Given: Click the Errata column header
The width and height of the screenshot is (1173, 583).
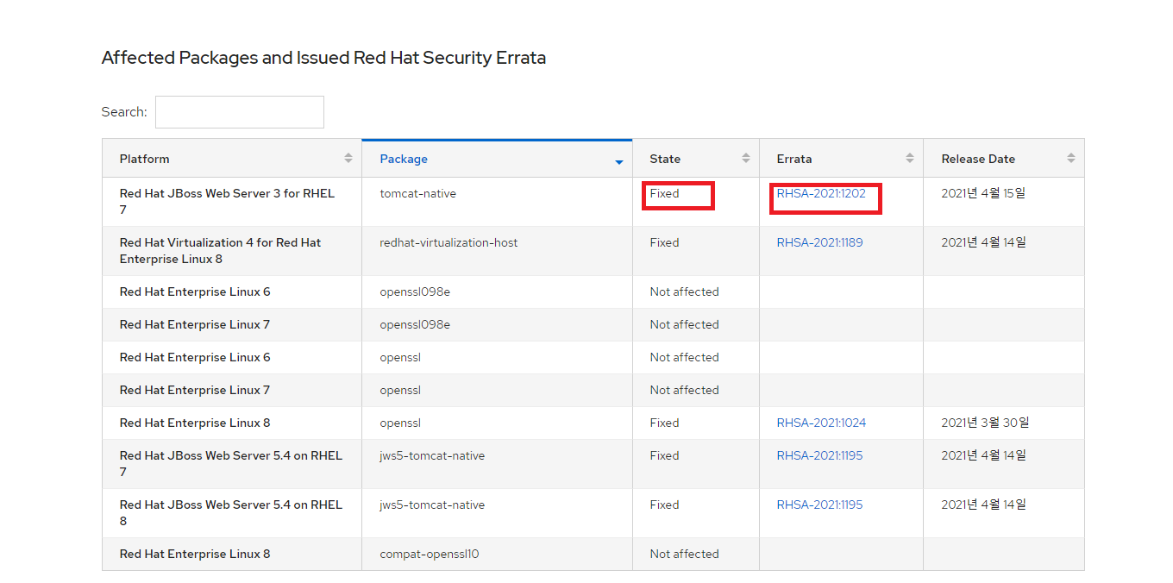Looking at the screenshot, I should (842, 159).
